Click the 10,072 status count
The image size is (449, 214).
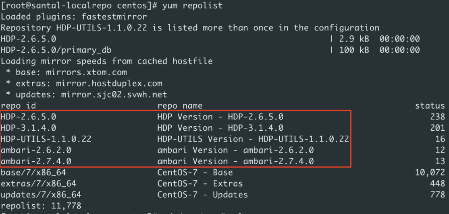tap(430, 173)
